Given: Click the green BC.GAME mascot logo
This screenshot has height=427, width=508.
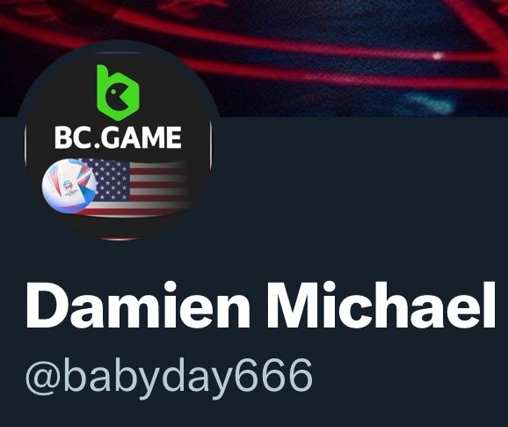Looking at the screenshot, I should [x=118, y=92].
